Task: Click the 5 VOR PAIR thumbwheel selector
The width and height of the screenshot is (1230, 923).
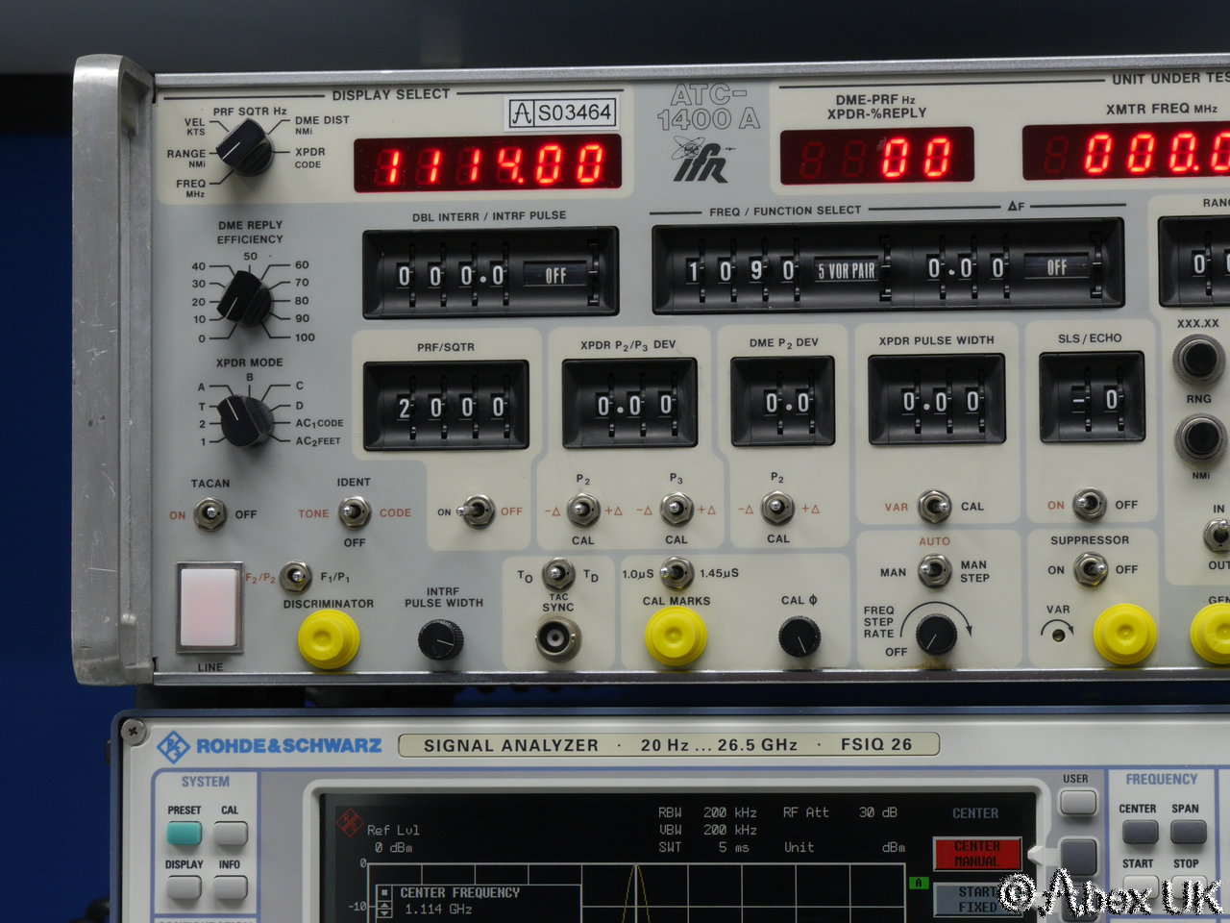Action: 847,271
